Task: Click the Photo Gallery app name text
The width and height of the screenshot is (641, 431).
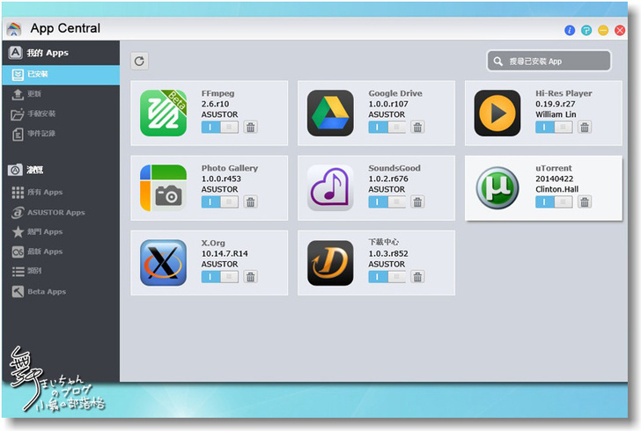Action: [x=229, y=168]
